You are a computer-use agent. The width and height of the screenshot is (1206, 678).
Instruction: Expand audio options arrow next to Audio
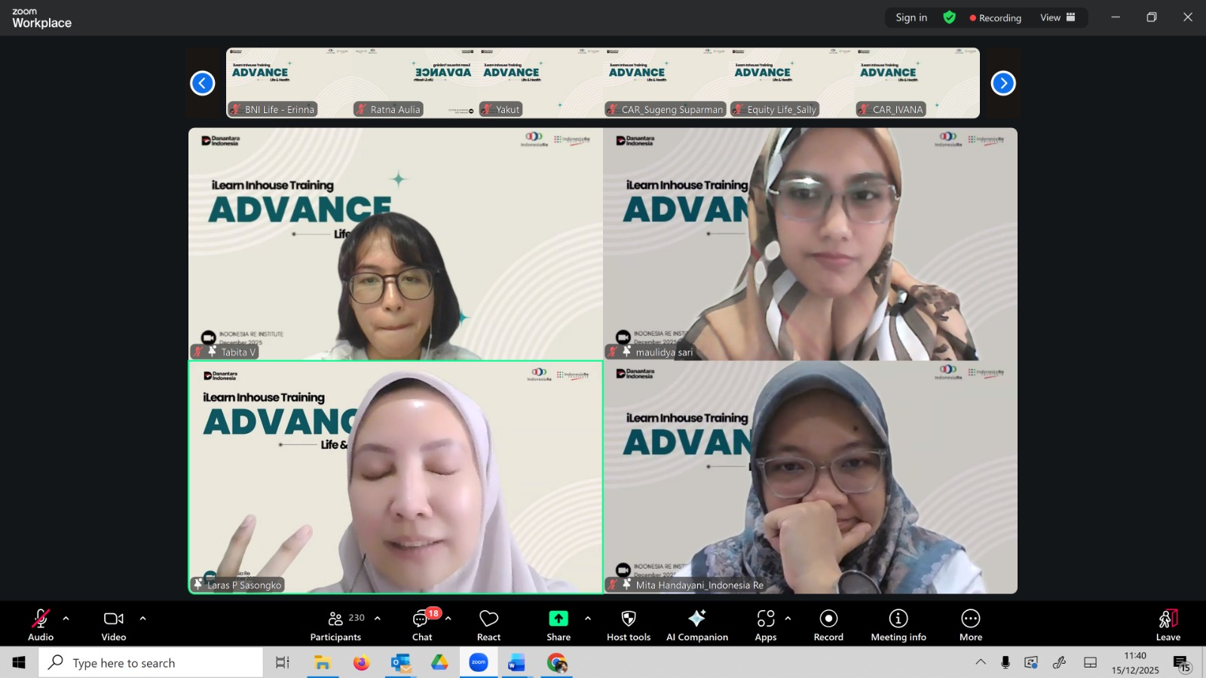click(66, 618)
